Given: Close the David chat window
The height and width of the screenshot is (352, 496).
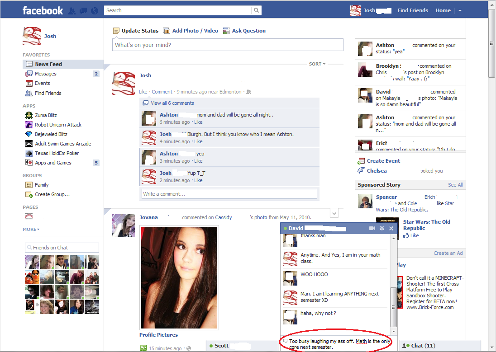Looking at the screenshot, I should click(391, 228).
